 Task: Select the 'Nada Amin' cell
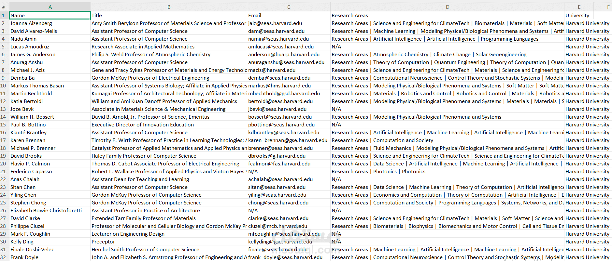50,39
